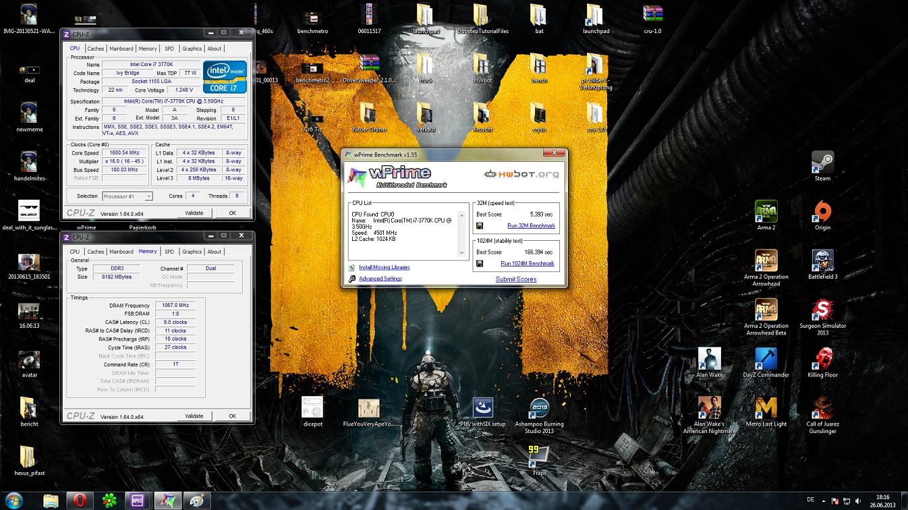Click the Windows Start orb
The image size is (908, 510).
click(x=13, y=500)
